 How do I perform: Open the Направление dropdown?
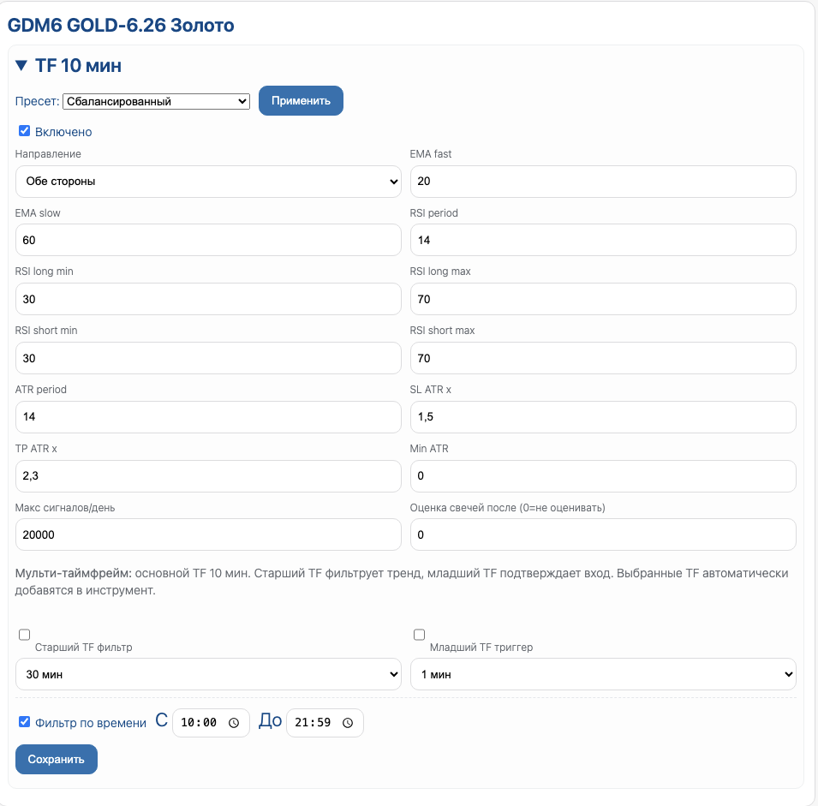[208, 182]
